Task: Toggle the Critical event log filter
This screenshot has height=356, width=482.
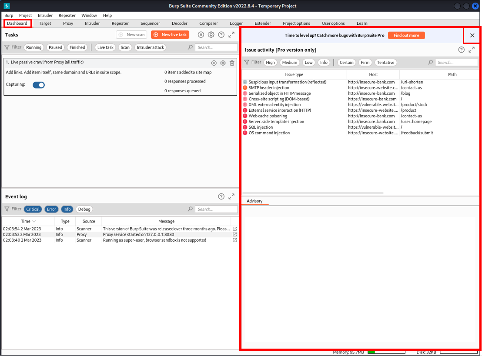Action: 33,209
